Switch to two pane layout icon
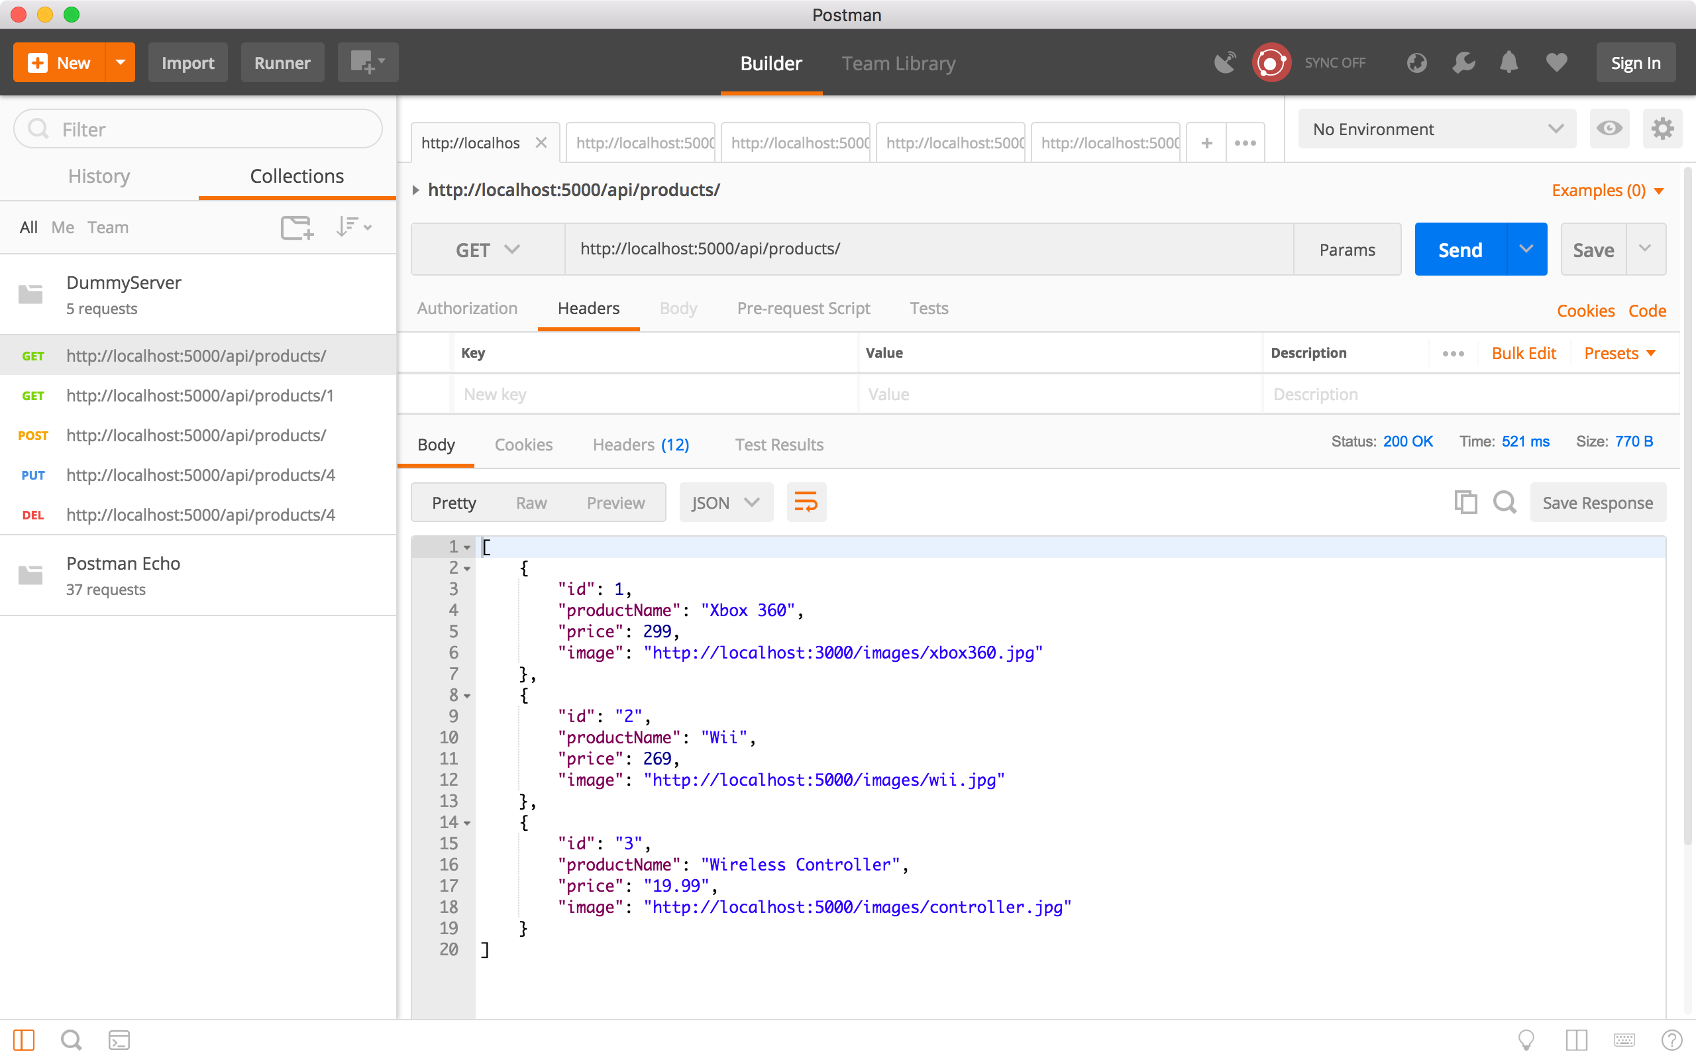This screenshot has width=1696, height=1060. (1576, 1040)
